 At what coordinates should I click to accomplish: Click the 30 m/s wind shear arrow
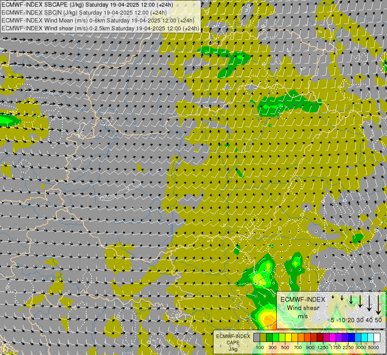coord(360,301)
